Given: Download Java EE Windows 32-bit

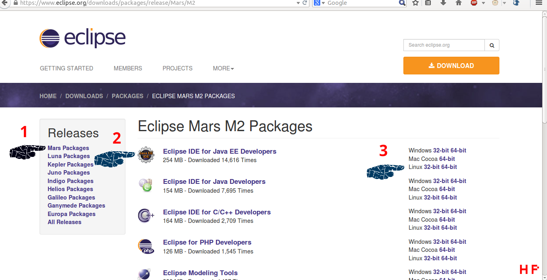Looking at the screenshot, I should (441, 150).
